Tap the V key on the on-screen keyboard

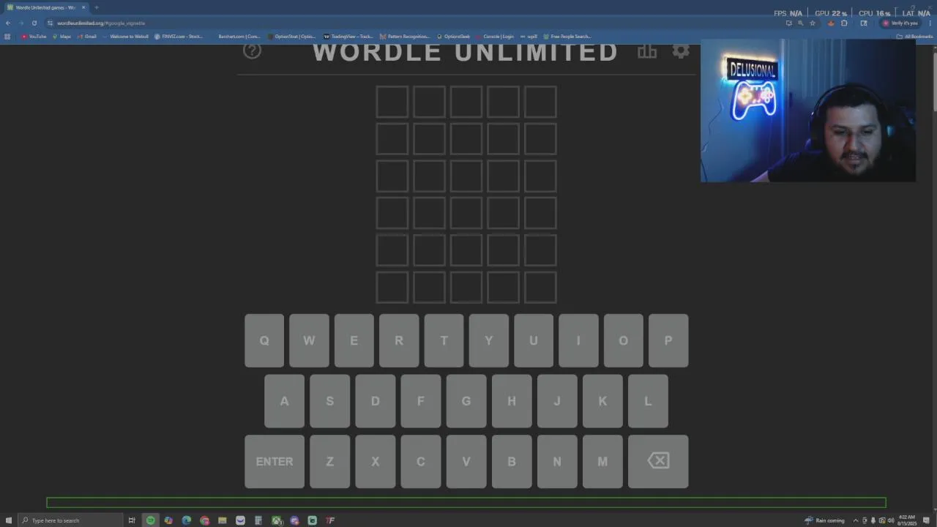466,461
